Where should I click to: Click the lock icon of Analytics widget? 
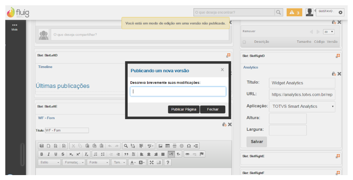click(x=334, y=74)
